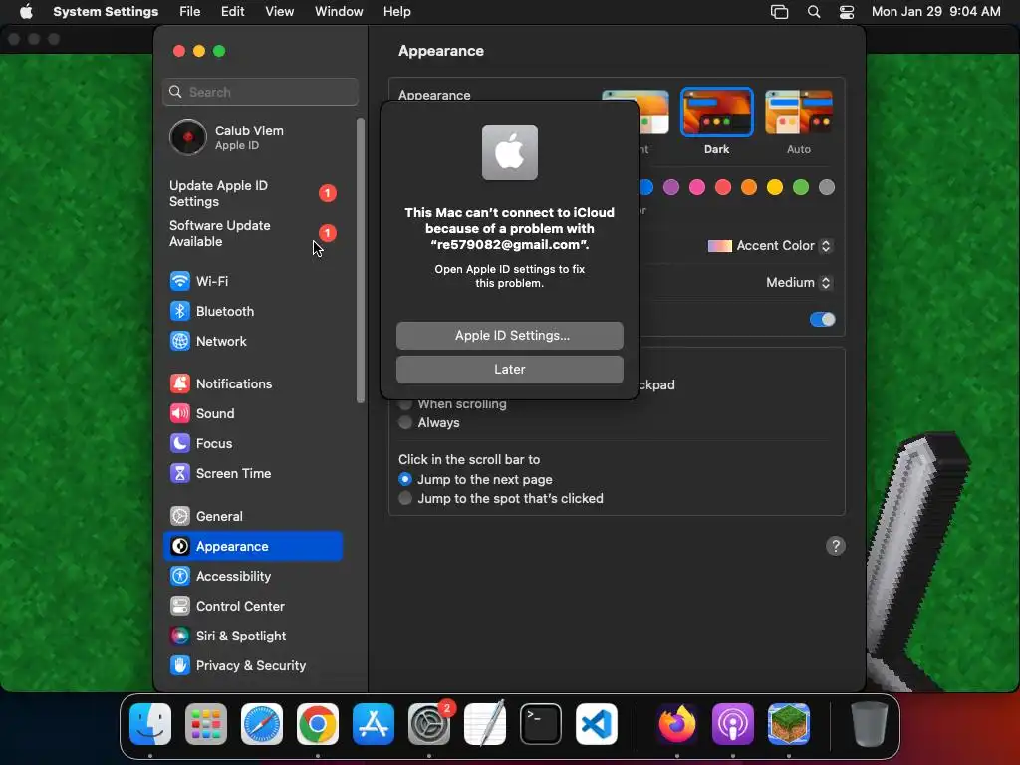Open the Apple menu
Viewport: 1020px width, 765px height.
(x=26, y=12)
